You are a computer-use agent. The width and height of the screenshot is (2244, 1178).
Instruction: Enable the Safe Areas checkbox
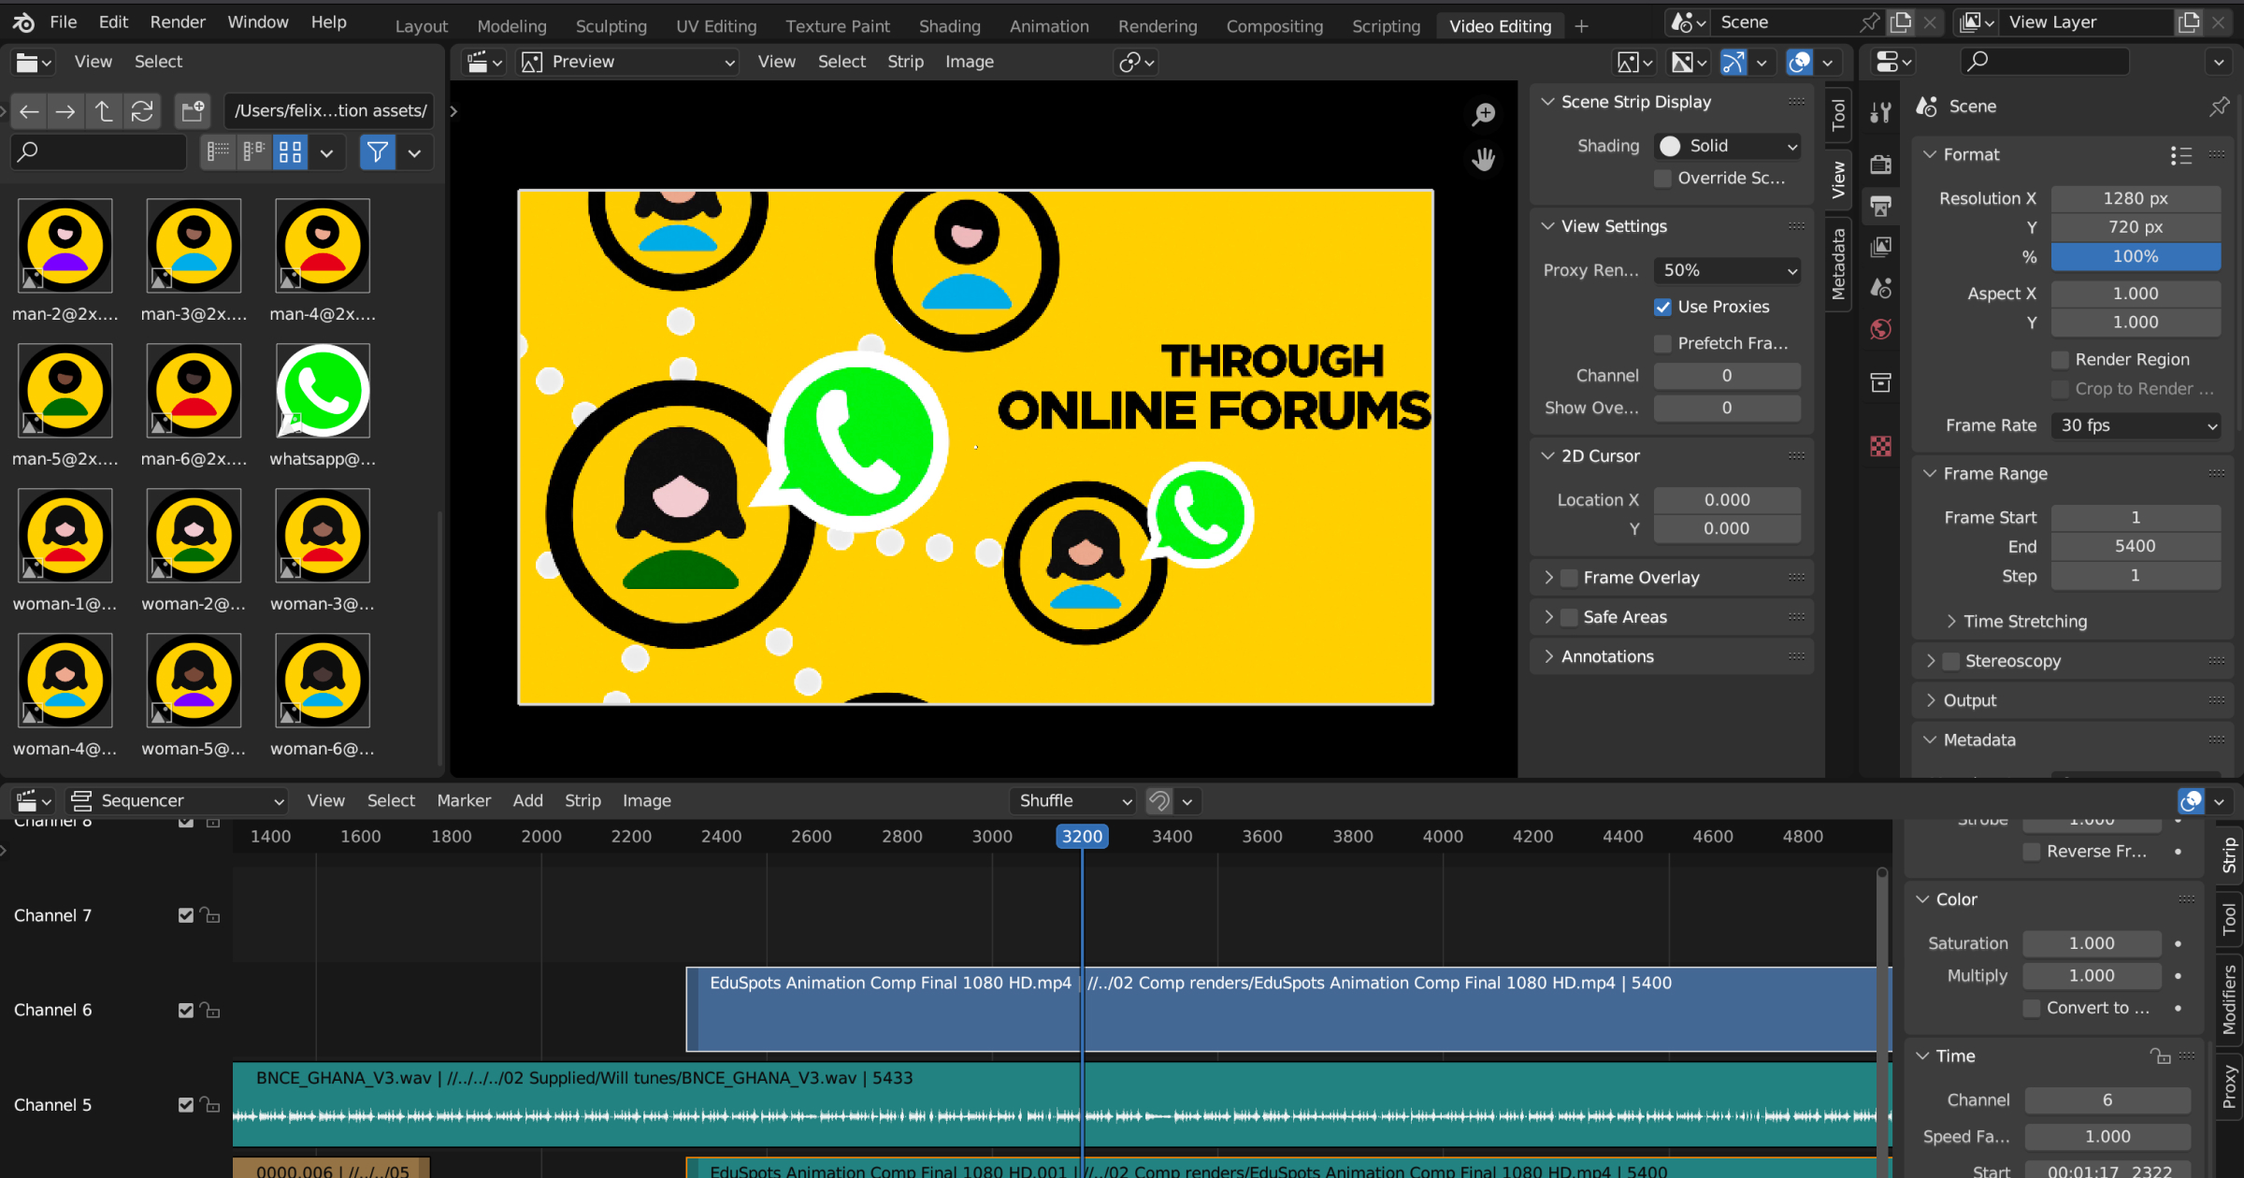pos(1570,617)
